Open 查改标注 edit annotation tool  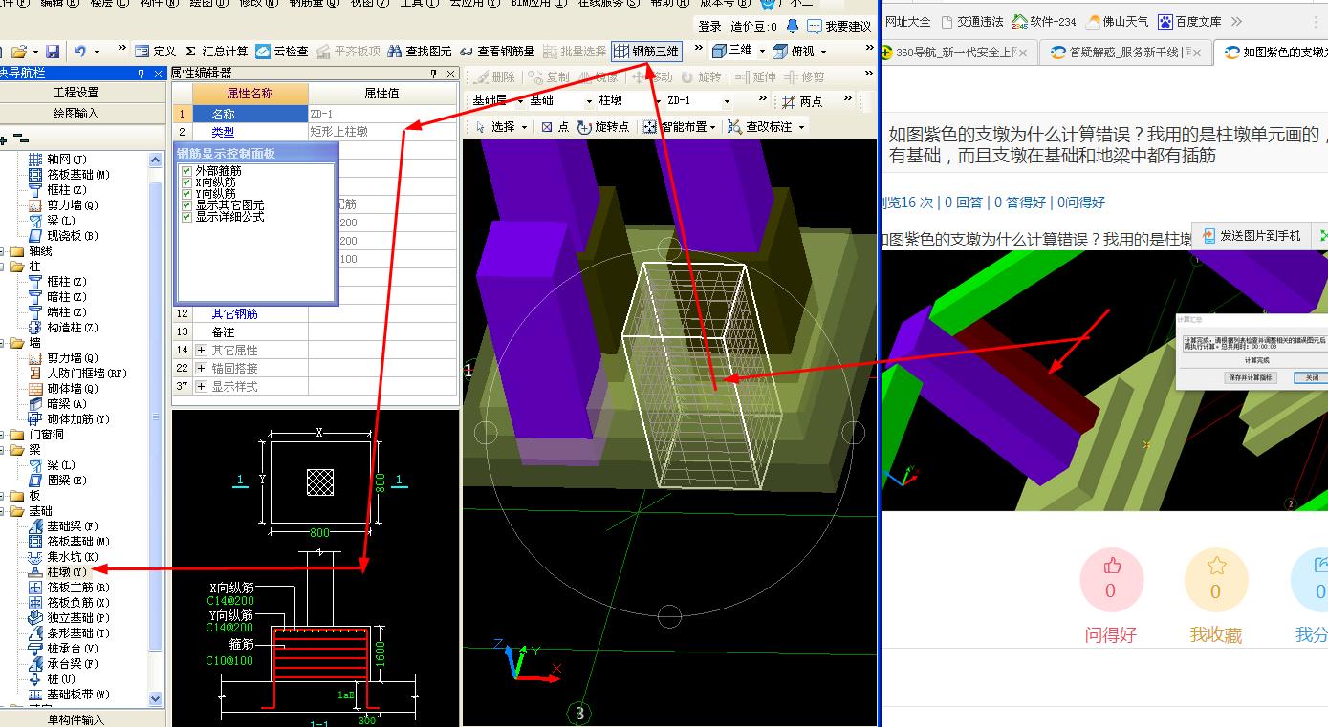[766, 126]
